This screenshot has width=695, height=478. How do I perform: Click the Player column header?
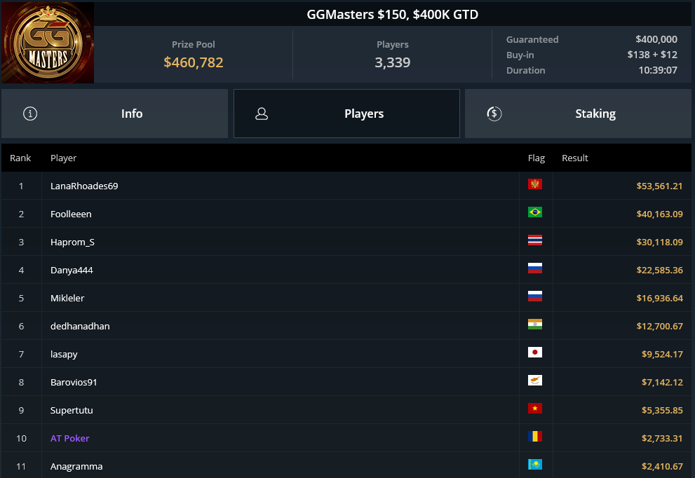pos(63,158)
